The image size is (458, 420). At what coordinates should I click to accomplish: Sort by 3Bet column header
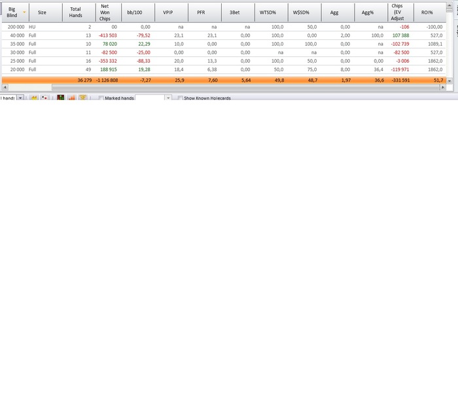(x=238, y=12)
